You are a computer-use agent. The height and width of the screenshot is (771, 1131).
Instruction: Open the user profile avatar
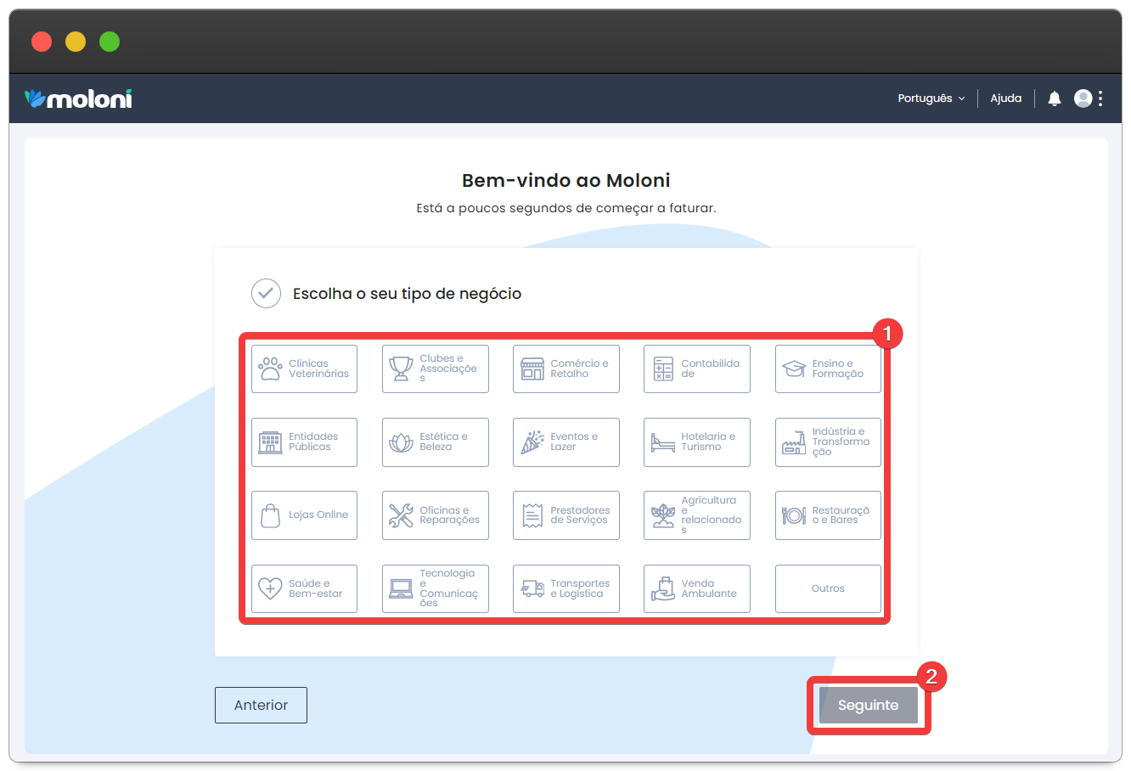click(1083, 98)
